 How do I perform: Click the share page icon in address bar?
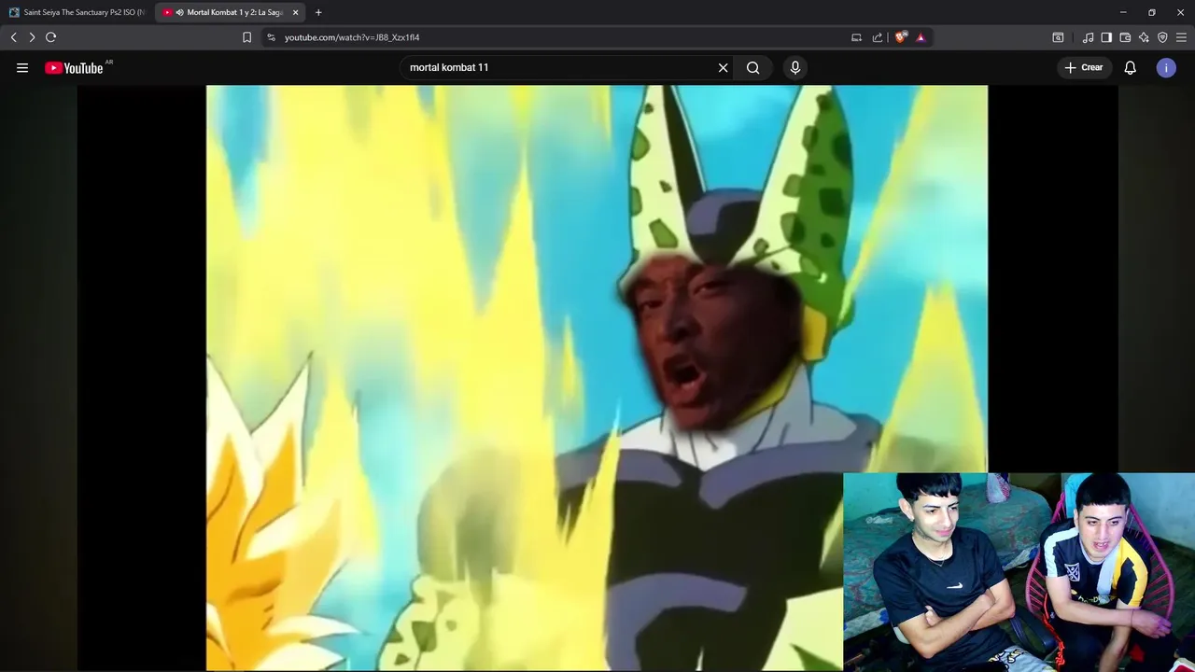[878, 37]
